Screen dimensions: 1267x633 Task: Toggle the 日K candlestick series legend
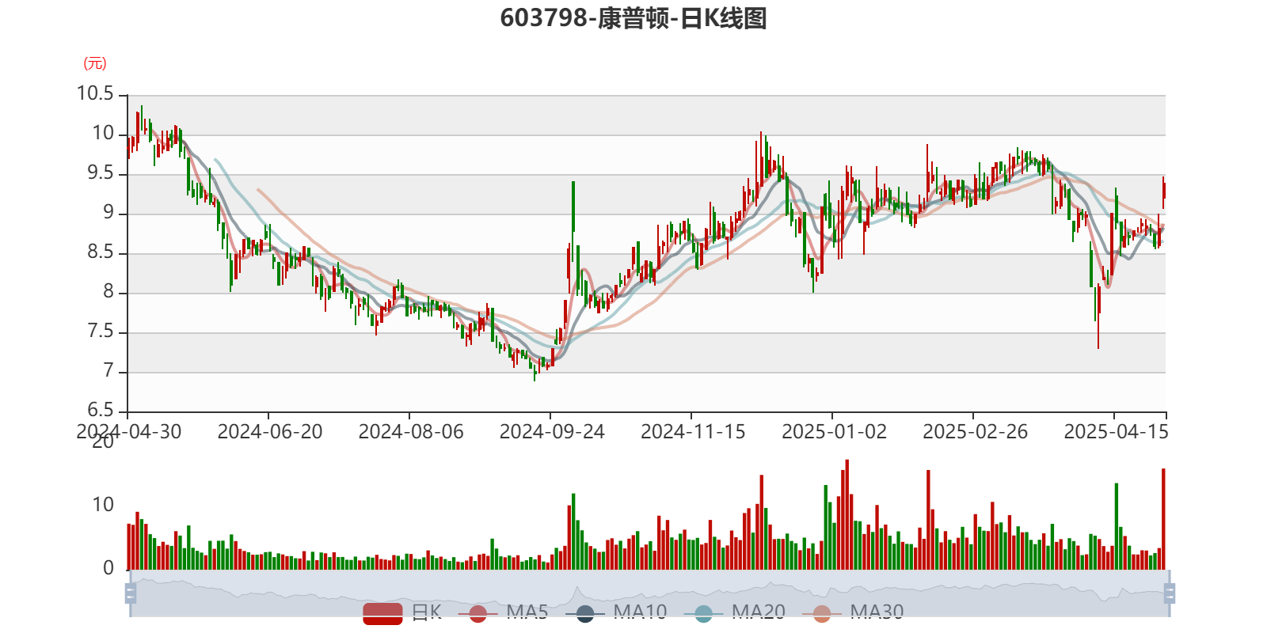click(x=402, y=612)
